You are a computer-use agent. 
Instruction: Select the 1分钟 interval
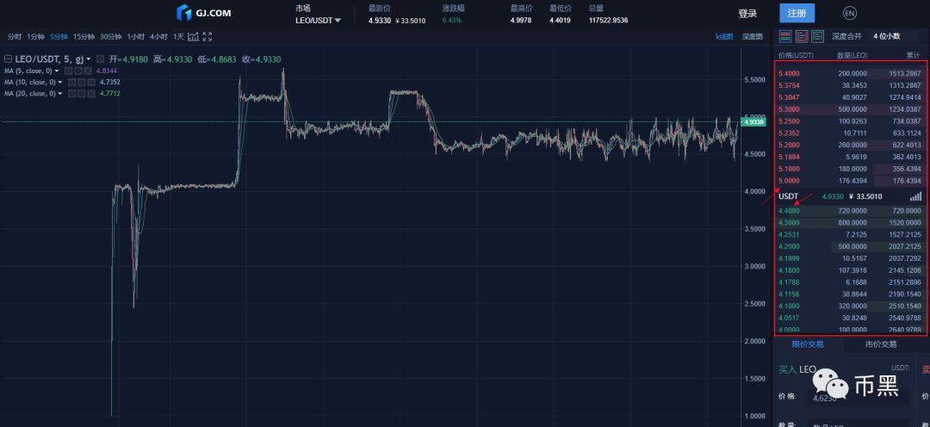click(x=35, y=37)
